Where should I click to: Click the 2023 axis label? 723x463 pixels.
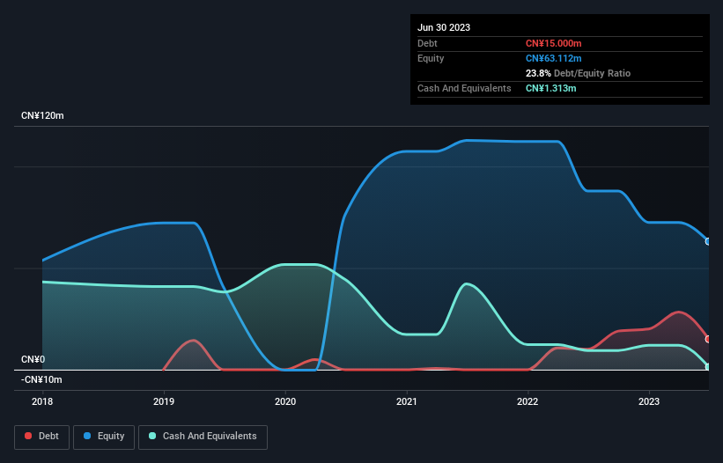[649, 401]
